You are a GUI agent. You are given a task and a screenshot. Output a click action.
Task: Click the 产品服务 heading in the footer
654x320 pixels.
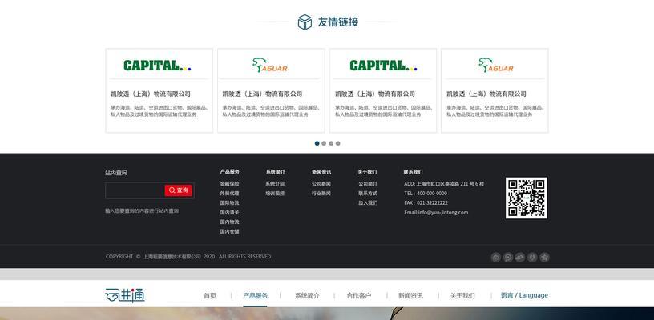pyautogui.click(x=230, y=171)
